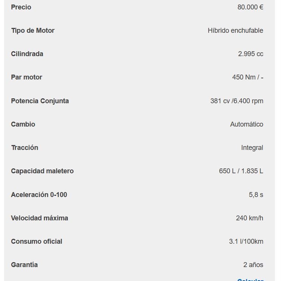Select the Par motor label

(x=26, y=77)
